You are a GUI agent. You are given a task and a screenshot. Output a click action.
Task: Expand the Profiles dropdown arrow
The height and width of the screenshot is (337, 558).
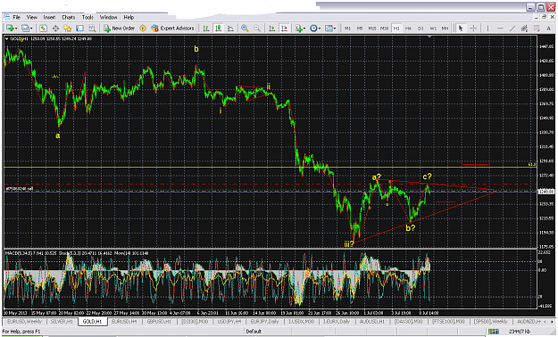click(31, 29)
